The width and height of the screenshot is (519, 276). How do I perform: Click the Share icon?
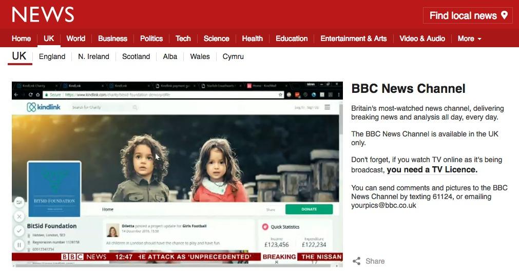point(356,261)
